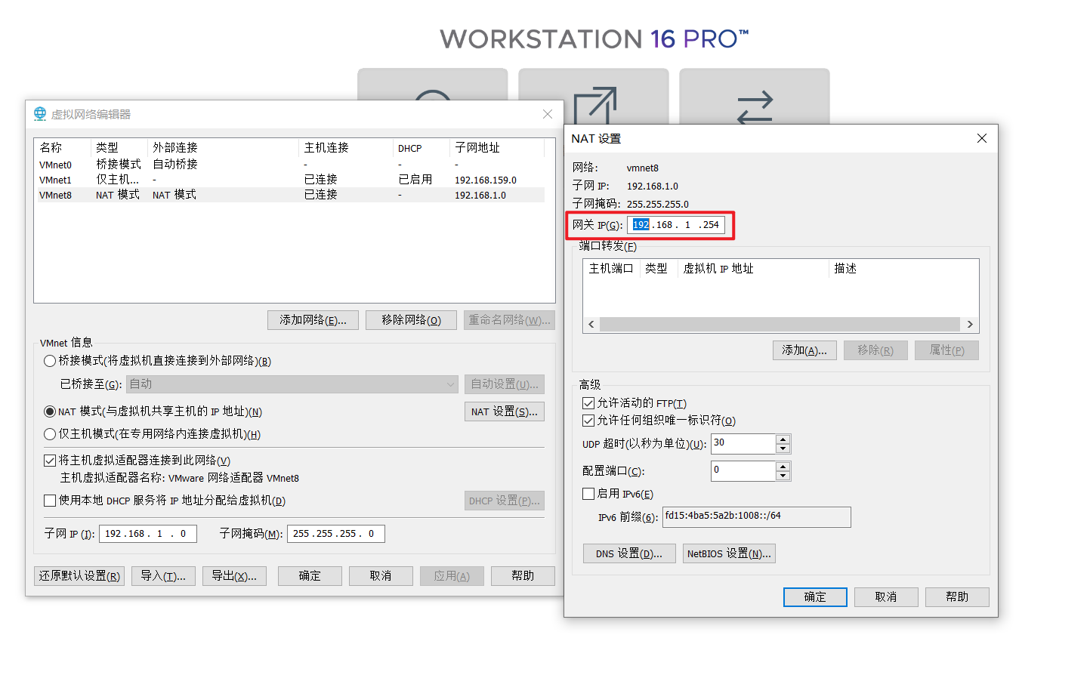Increase UDP 超时 spinner value
Image resolution: width=1090 pixels, height=675 pixels.
pos(783,439)
